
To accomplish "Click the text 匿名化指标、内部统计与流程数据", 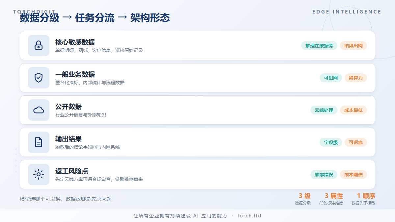I will click(x=90, y=83).
